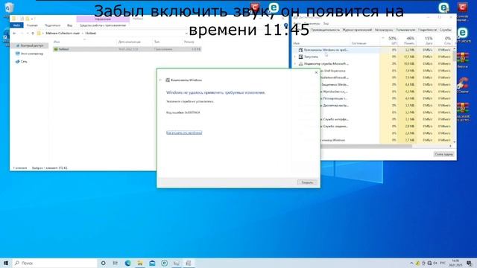Viewport: 477px width, 268px height.
Task: Open the Performance tab in Task Manager
Action: coord(325,30)
